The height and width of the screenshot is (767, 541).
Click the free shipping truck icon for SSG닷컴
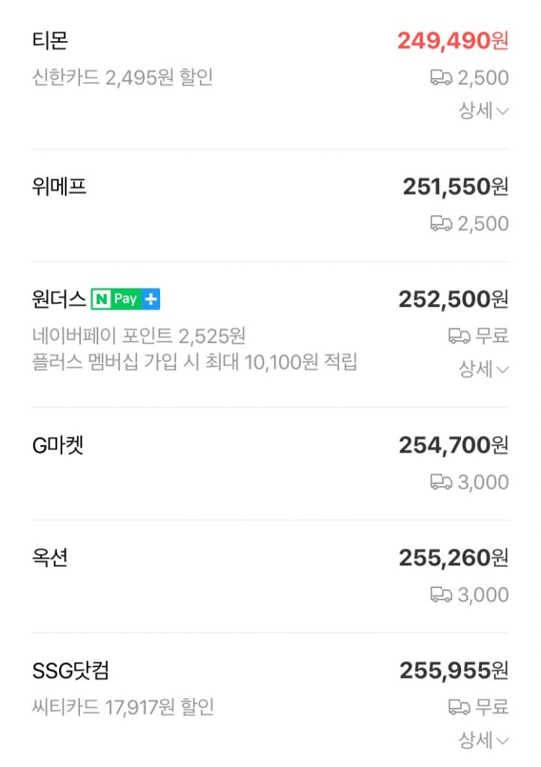459,706
